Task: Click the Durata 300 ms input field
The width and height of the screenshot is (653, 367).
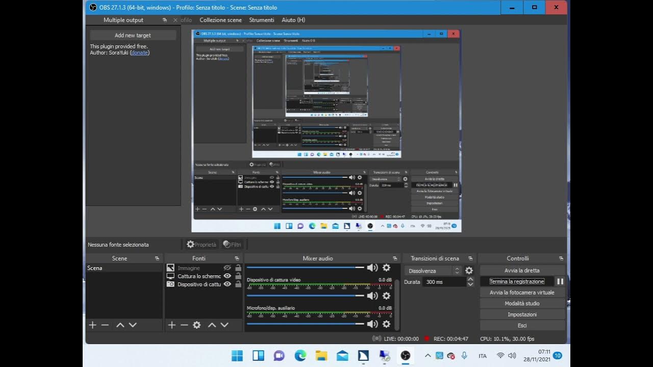Action: tap(444, 282)
